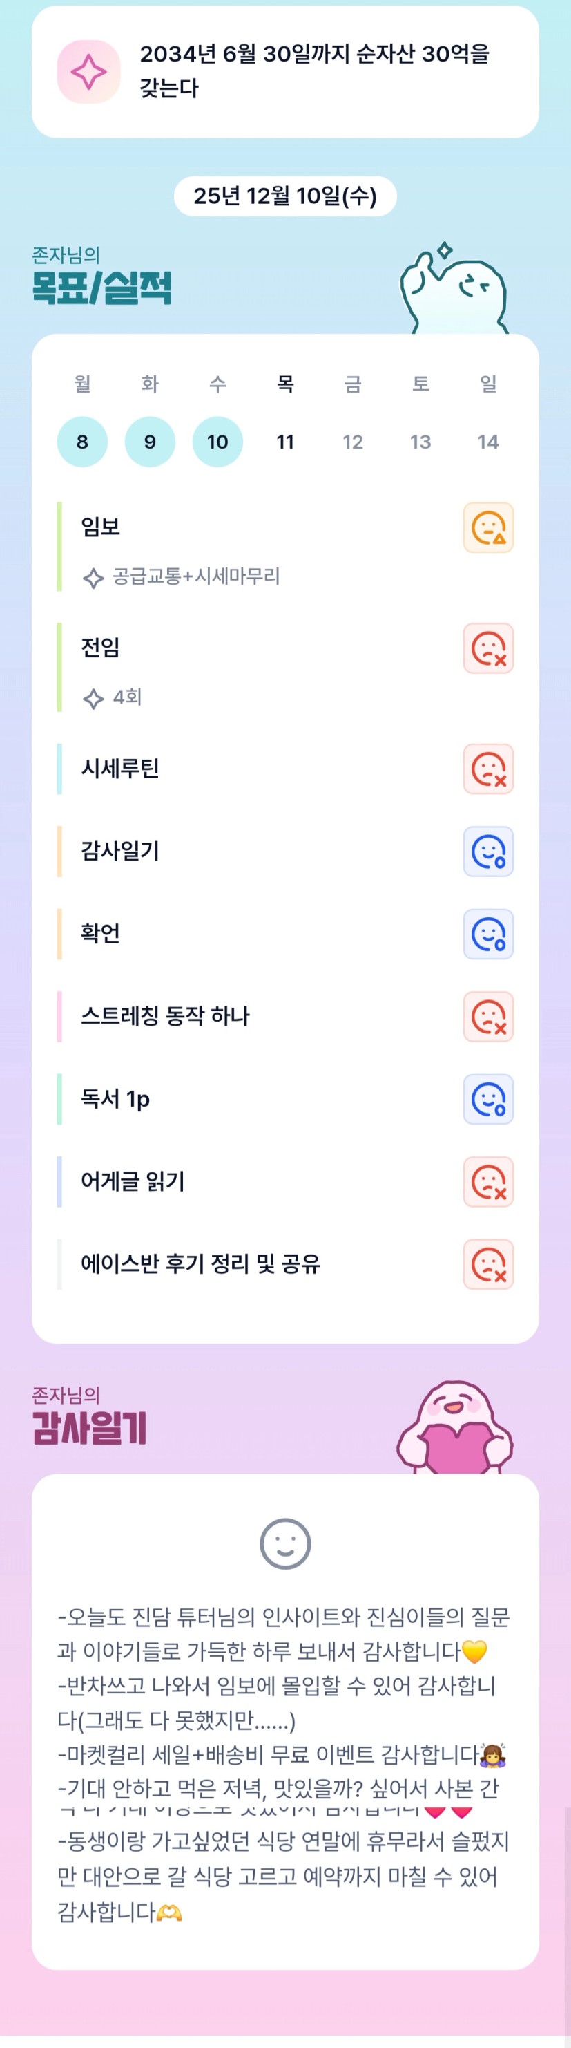Open the 25년 12월 10일(수) date selector
Screen dimensions: 571x2048
click(x=285, y=196)
